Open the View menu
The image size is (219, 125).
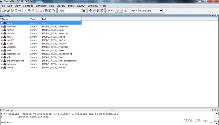[17, 6]
